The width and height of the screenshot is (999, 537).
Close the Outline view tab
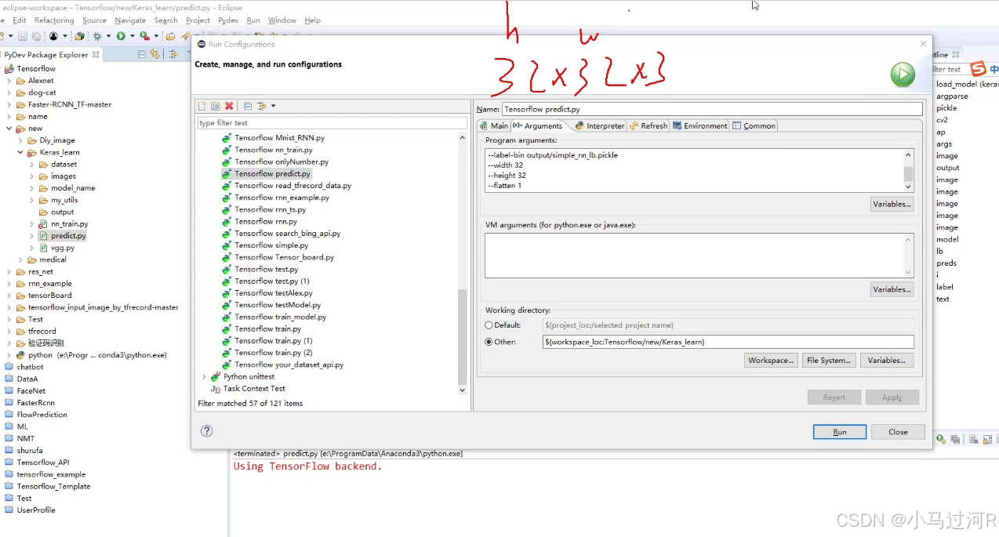(x=957, y=55)
